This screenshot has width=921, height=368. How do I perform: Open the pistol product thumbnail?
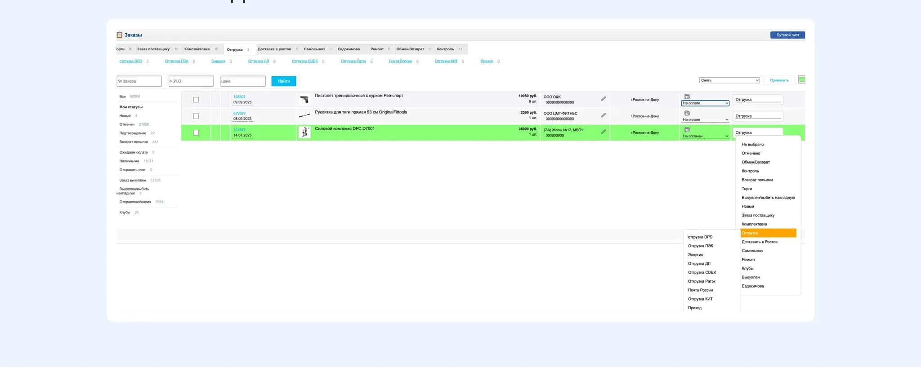[304, 99]
